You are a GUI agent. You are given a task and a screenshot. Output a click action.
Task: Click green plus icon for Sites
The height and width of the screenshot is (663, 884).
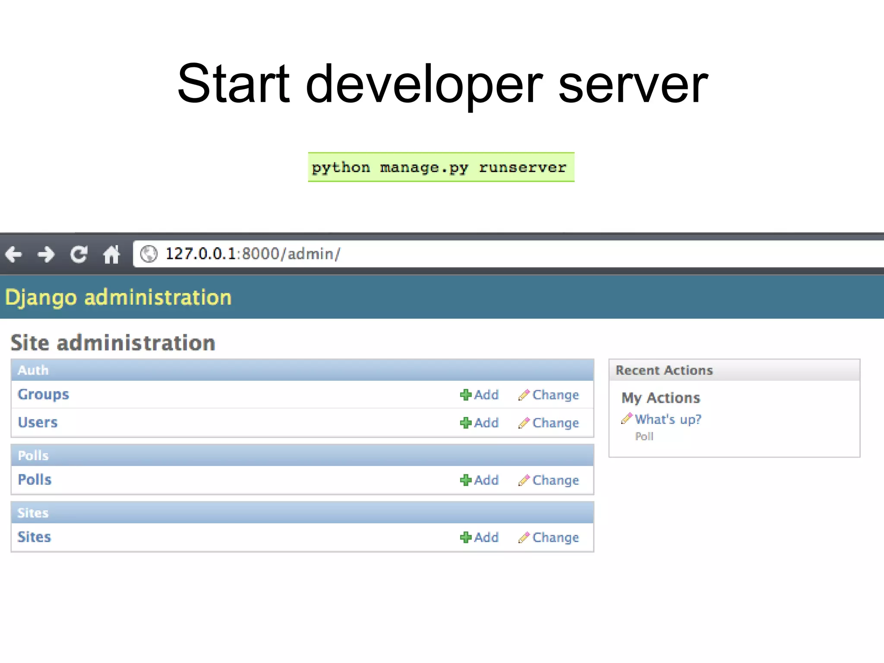point(466,537)
